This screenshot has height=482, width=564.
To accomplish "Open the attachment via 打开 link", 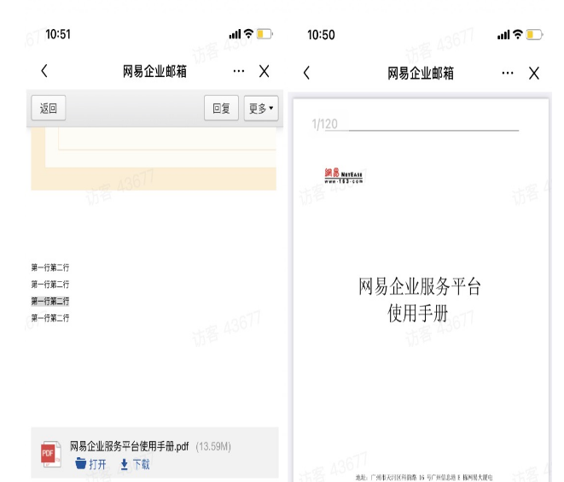I will [90, 464].
